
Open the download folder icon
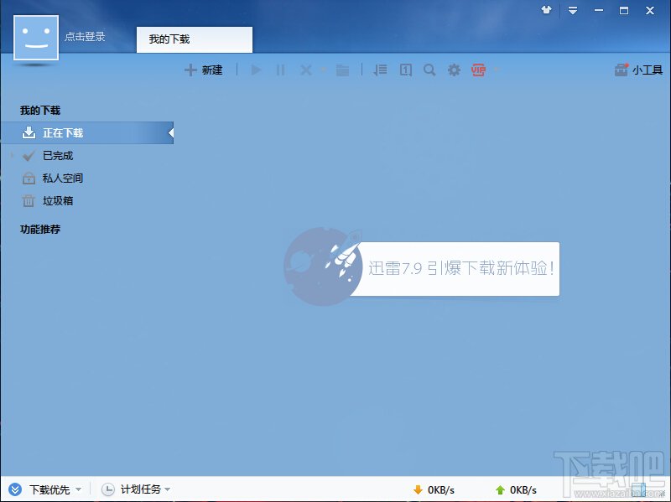[342, 70]
